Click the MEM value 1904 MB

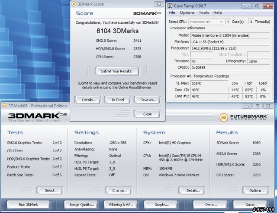click(165, 169)
